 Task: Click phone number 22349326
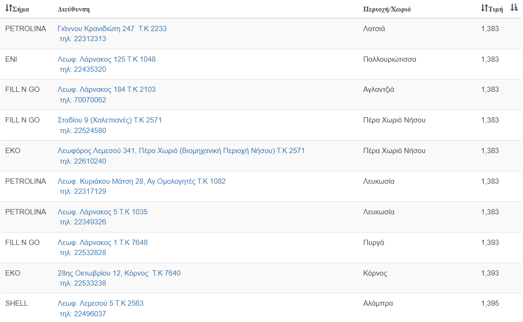pyautogui.click(x=90, y=222)
